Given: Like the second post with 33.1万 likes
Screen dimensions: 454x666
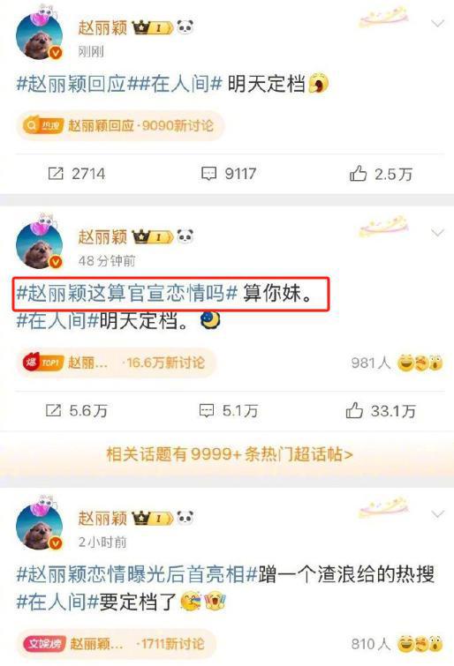Looking at the screenshot, I should point(381,410).
